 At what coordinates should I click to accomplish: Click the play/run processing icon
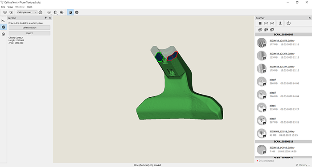49,12
